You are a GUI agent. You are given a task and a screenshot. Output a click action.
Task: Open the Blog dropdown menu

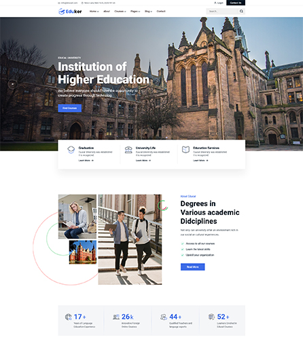click(x=148, y=12)
